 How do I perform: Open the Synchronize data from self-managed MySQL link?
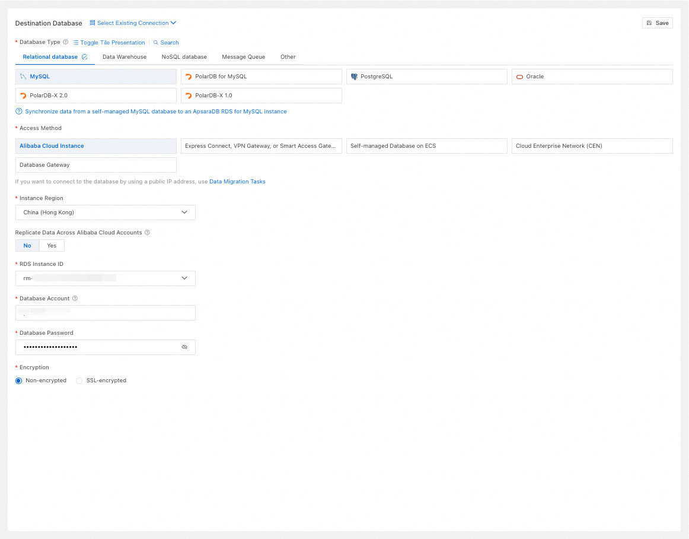pos(155,112)
